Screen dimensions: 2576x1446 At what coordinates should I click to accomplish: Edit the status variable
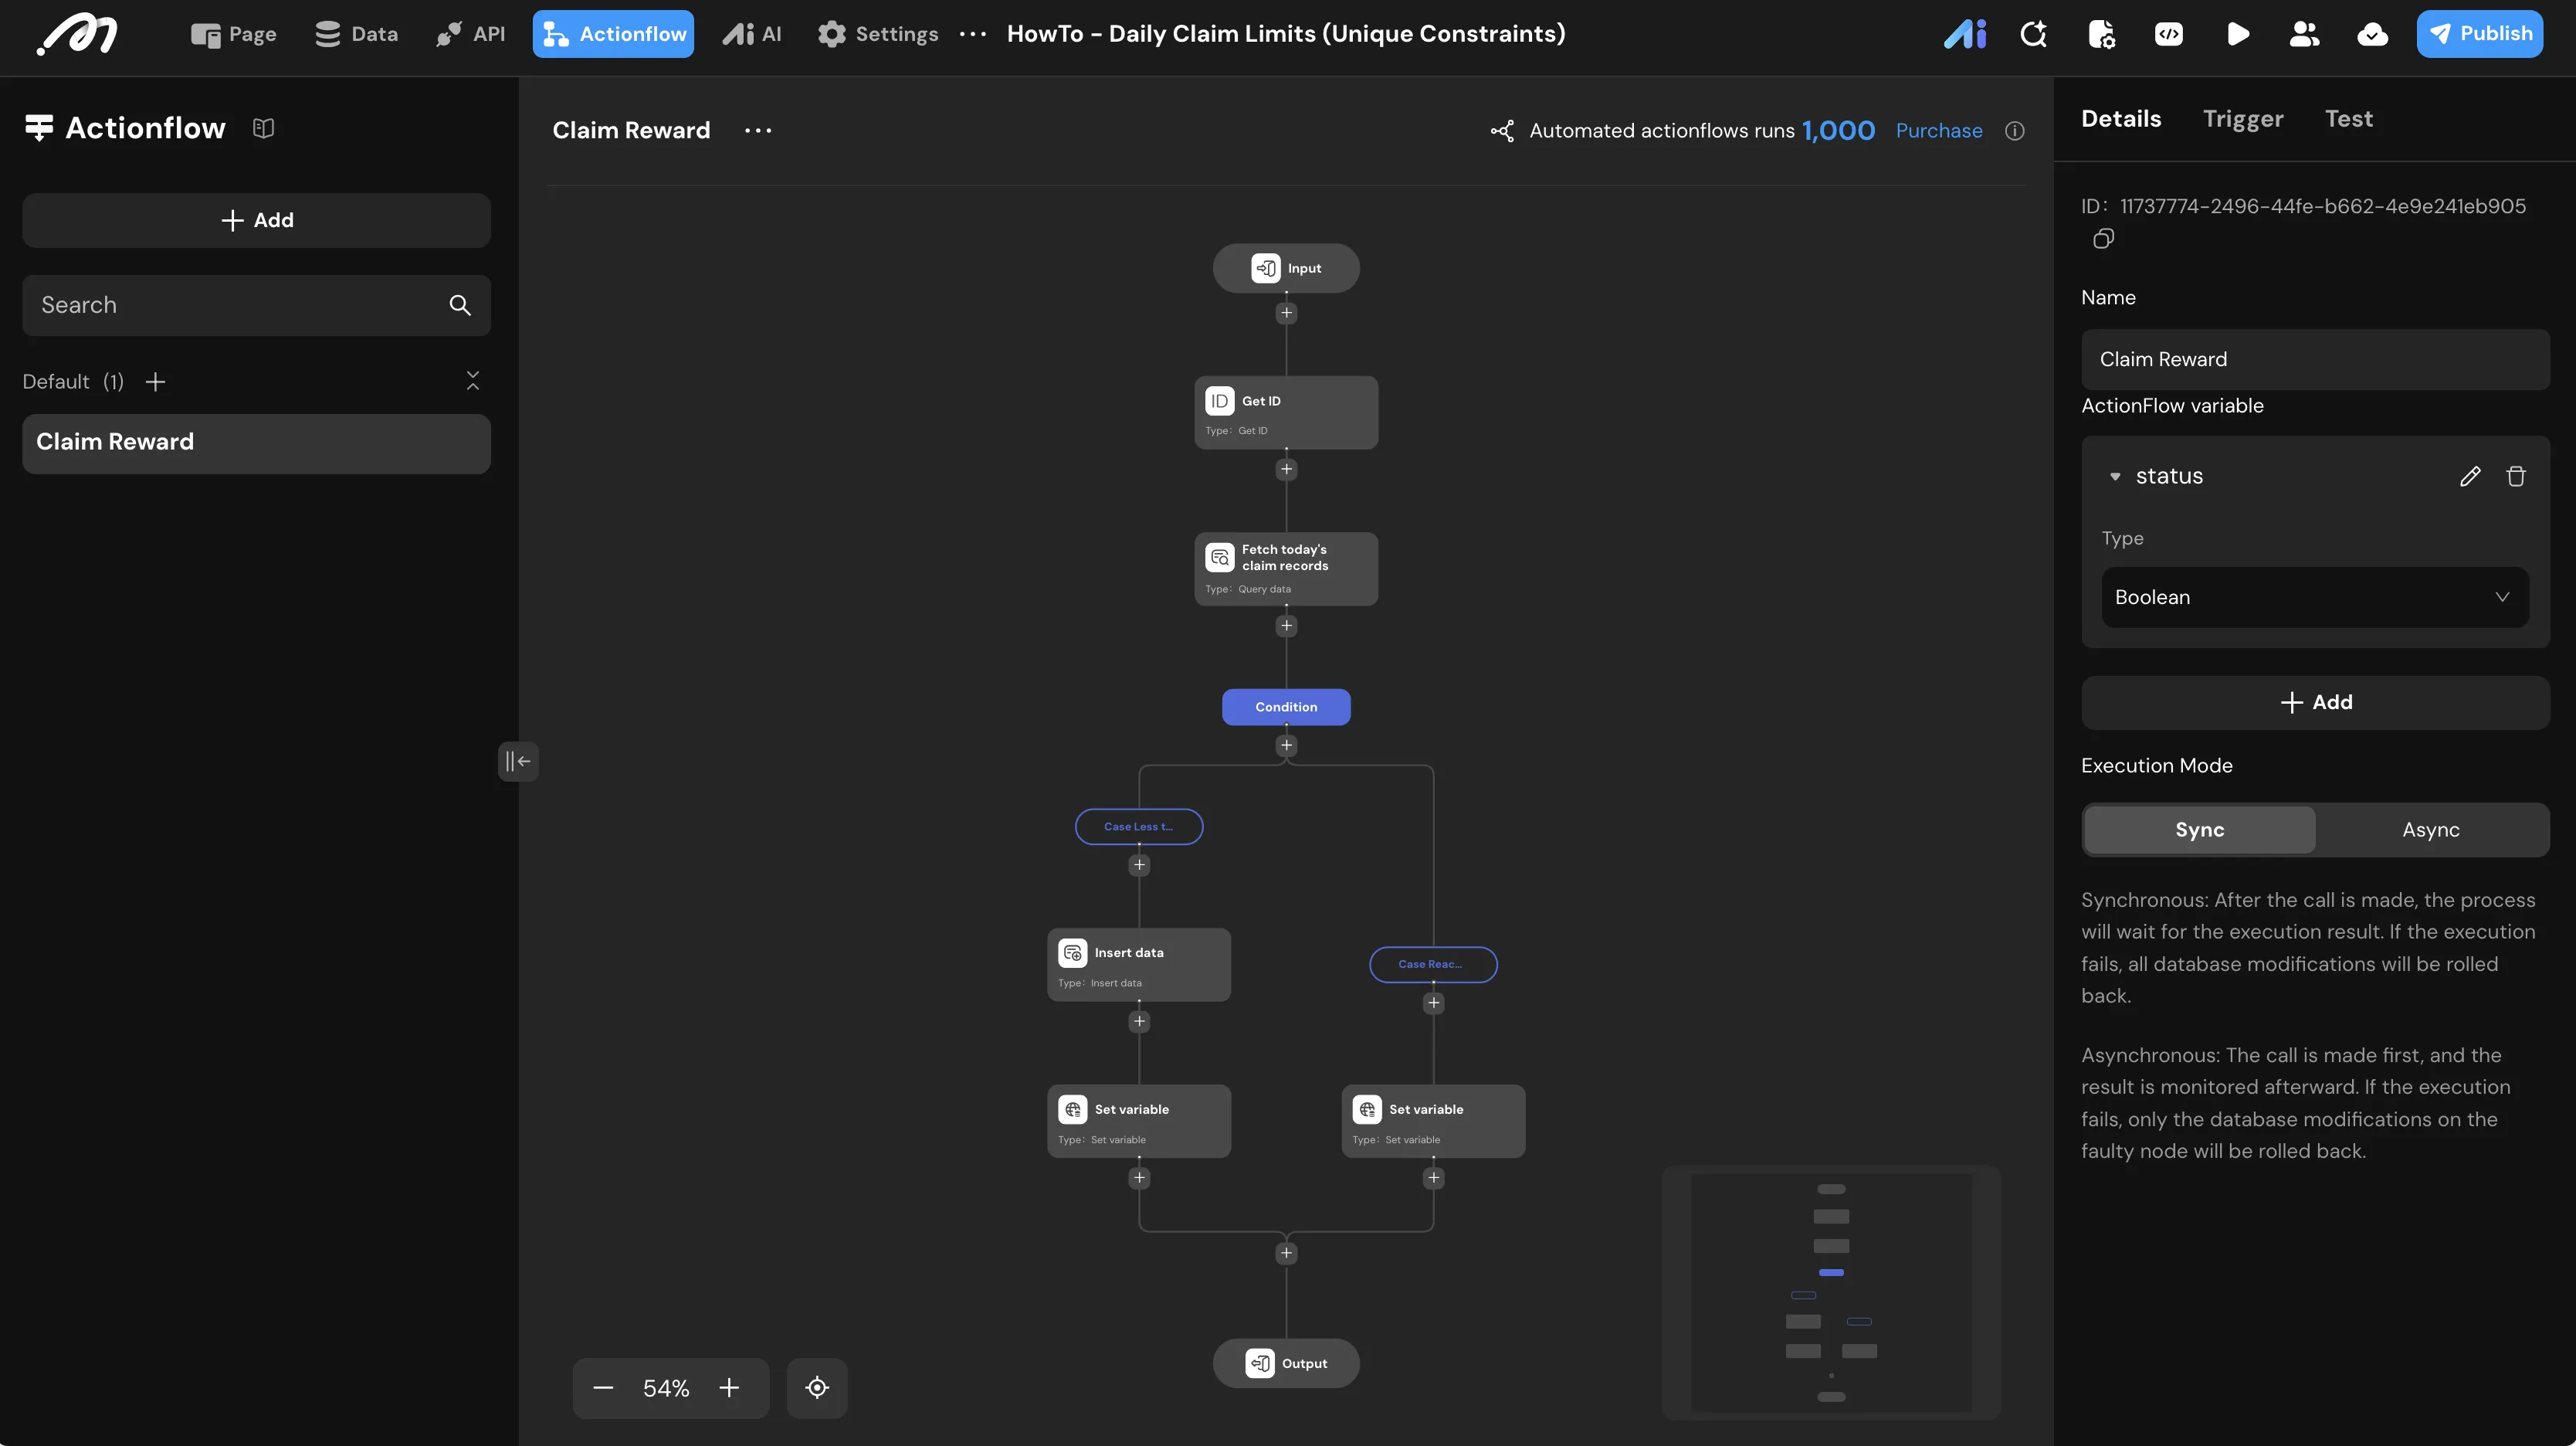[x=2470, y=476]
